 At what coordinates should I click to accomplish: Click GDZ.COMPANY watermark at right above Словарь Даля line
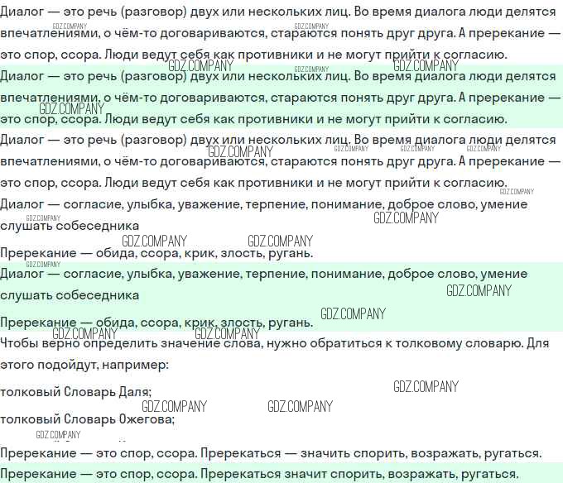click(426, 386)
